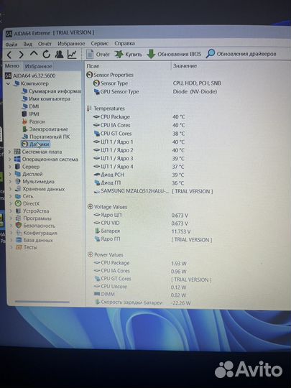291x388 pixels.
Task: Click the Безопасность shield icon
Action: coord(19,226)
